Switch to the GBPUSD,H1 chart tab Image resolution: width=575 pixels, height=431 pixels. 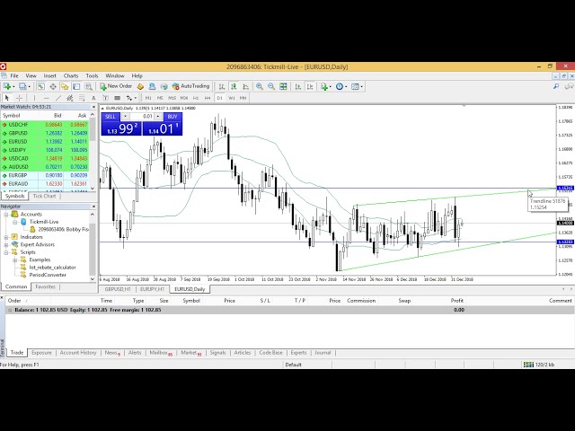coord(119,289)
